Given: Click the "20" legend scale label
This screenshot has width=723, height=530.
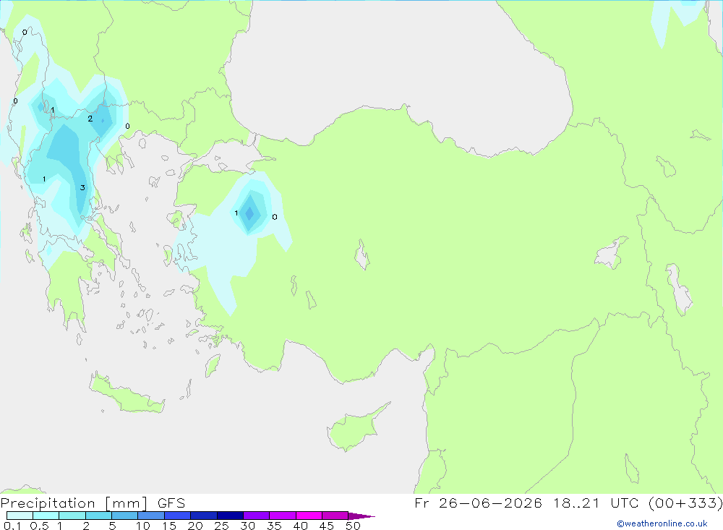Looking at the screenshot, I should point(195,526).
